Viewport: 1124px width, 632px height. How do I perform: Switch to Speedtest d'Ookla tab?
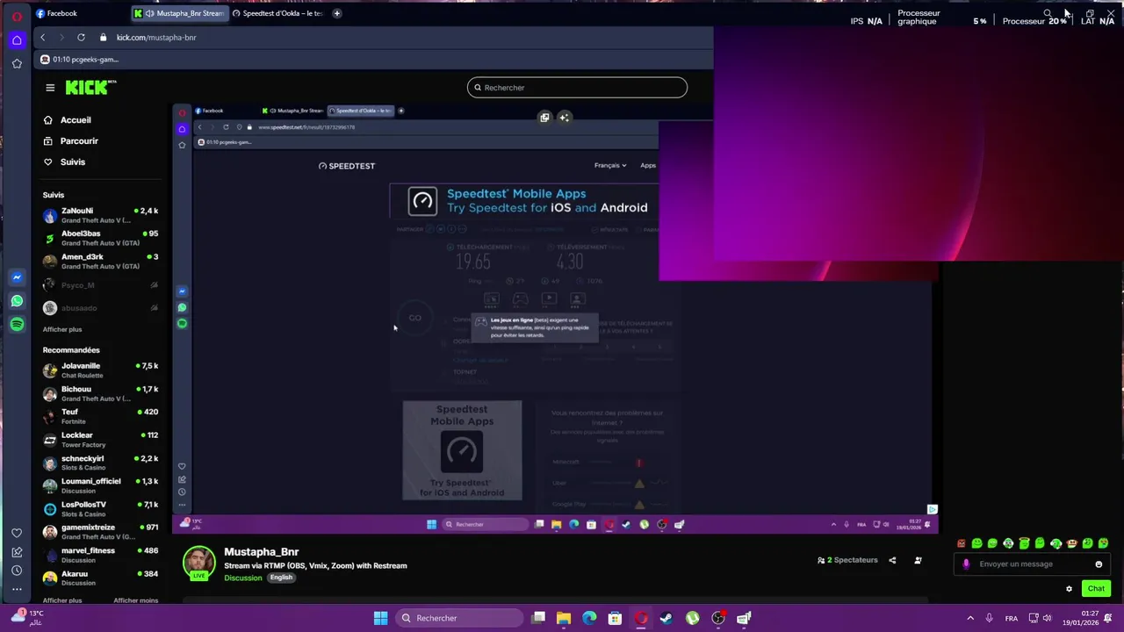point(278,13)
